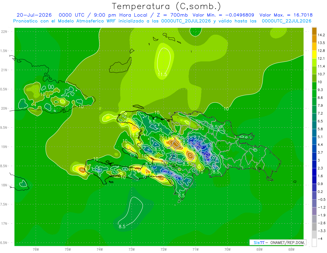Click legend swatch between 10.7 and 11.4
327x253 pixels.
click(314, 70)
